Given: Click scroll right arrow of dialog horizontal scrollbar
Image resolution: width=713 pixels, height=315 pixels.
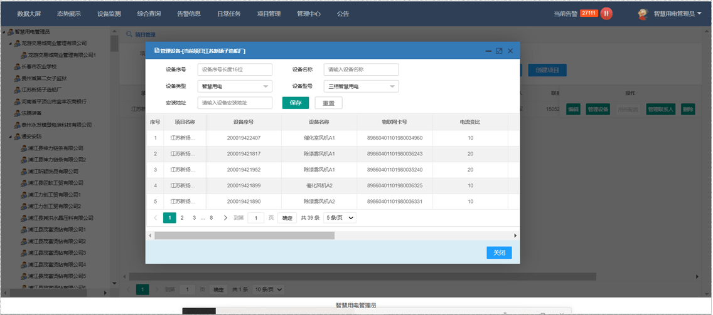Looking at the screenshot, I should click(x=515, y=235).
